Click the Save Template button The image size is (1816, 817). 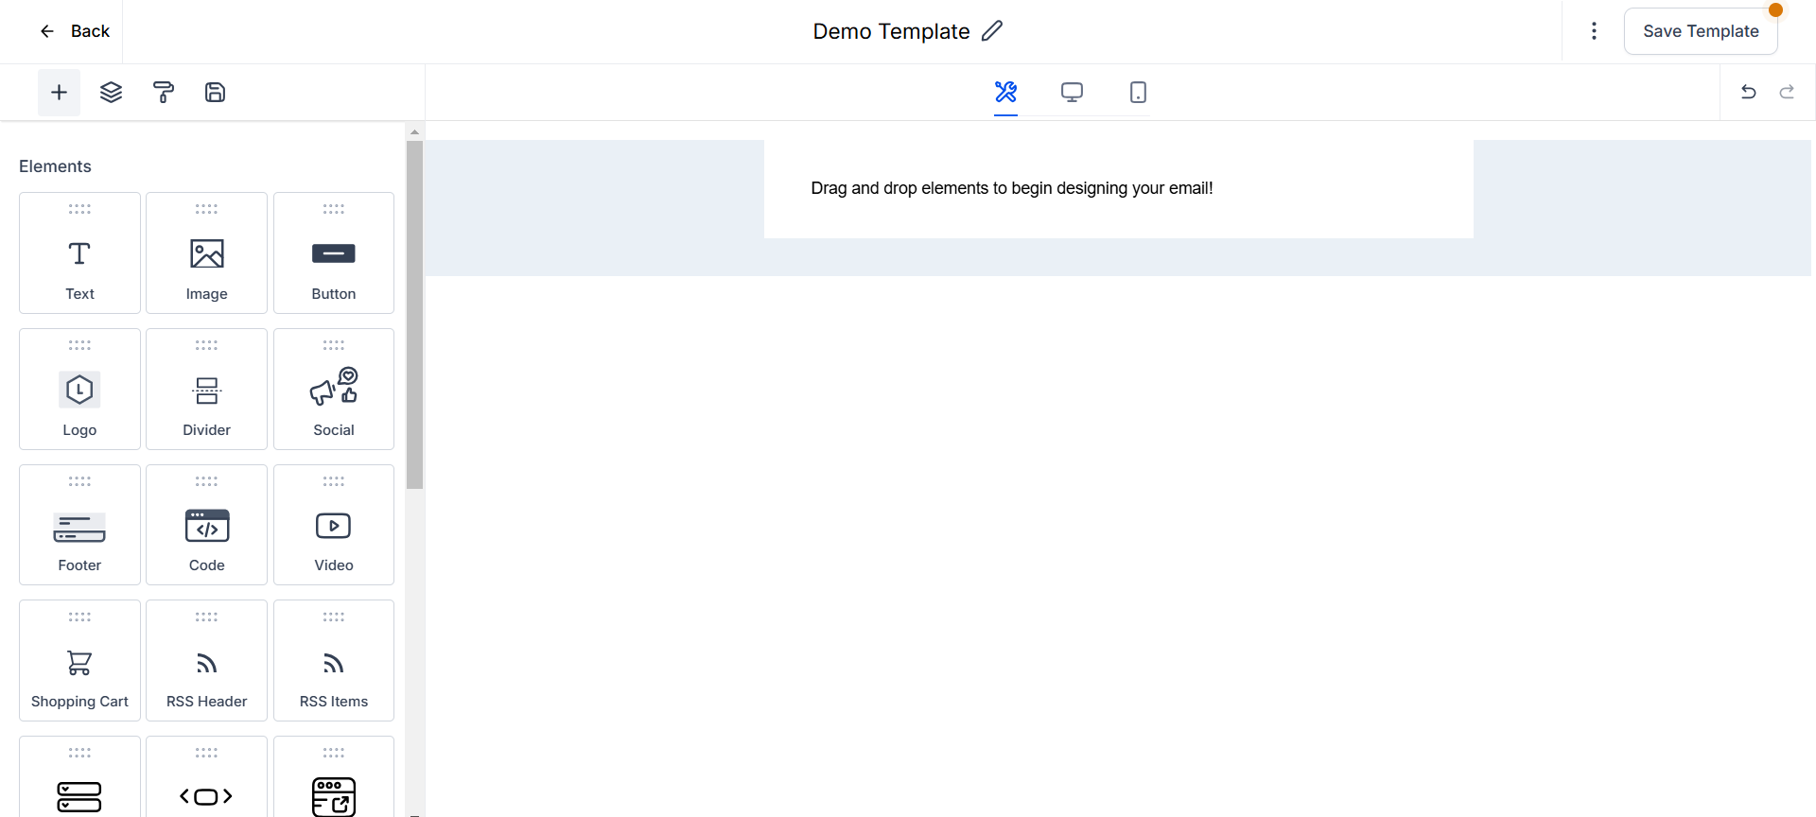click(1700, 31)
